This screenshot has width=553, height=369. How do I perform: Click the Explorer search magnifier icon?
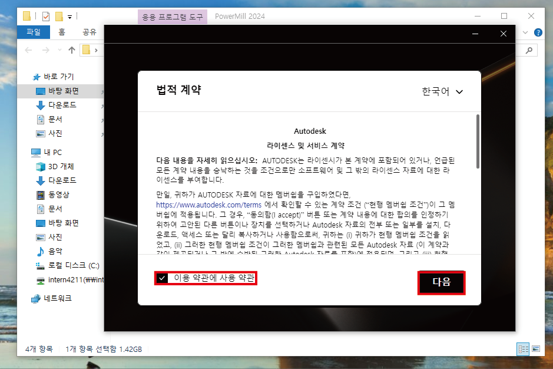point(529,51)
